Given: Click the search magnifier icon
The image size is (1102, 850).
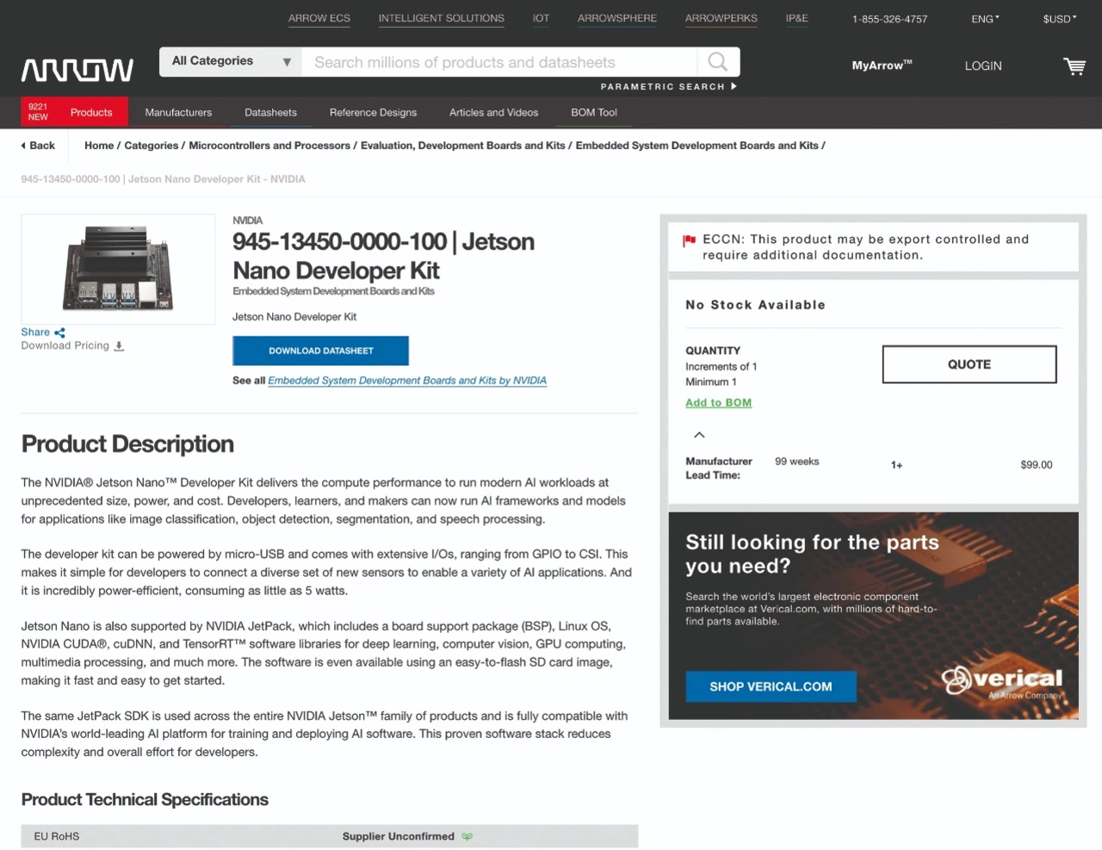Looking at the screenshot, I should point(717,62).
